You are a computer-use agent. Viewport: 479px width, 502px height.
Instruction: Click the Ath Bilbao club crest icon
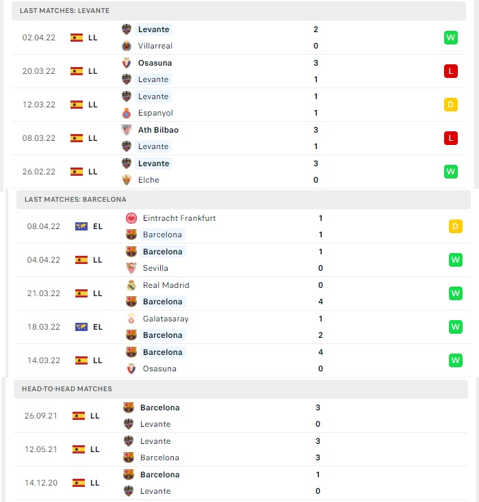[127, 130]
